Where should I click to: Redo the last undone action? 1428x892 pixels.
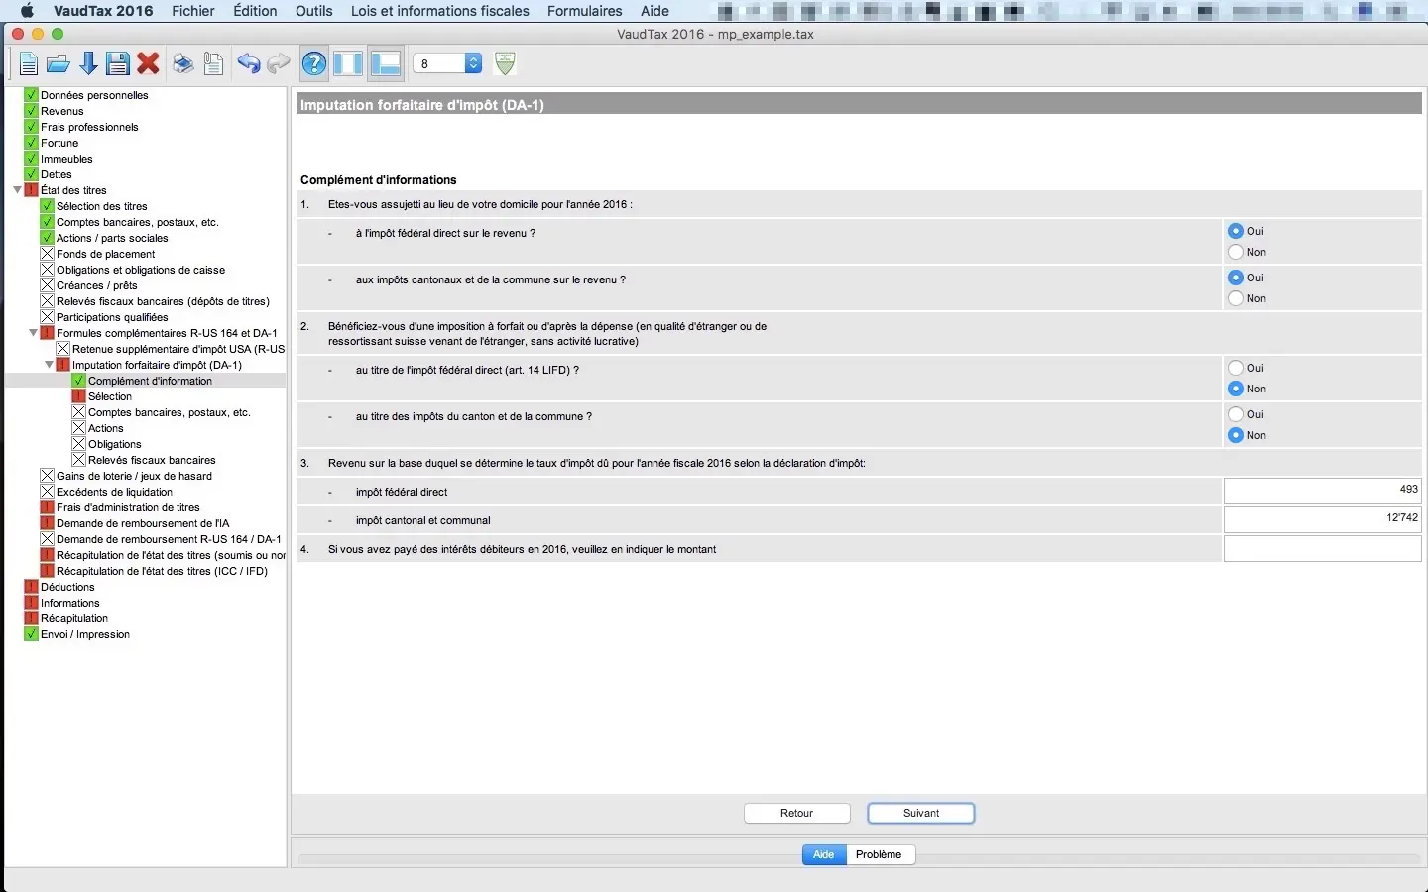(279, 64)
